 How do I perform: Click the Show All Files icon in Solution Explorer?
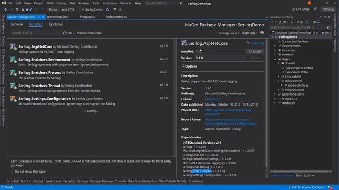[x=301, y=22]
